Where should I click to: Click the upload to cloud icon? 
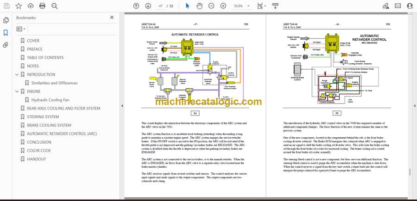pyautogui.click(x=31, y=6)
